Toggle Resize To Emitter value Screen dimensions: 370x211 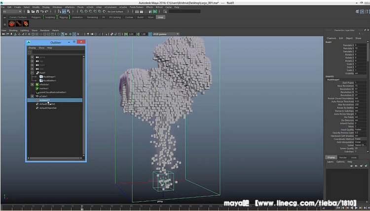click(361, 108)
